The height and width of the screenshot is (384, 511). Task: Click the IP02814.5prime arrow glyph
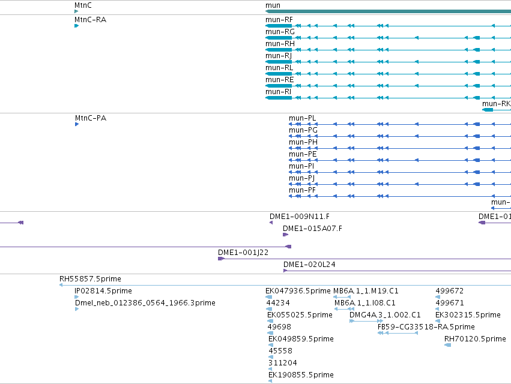pyautogui.click(x=77, y=297)
